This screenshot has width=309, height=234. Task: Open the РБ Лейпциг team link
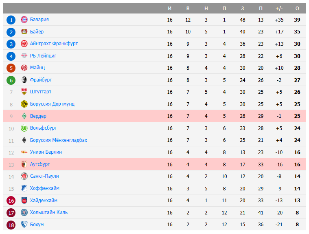pyautogui.click(x=43, y=56)
